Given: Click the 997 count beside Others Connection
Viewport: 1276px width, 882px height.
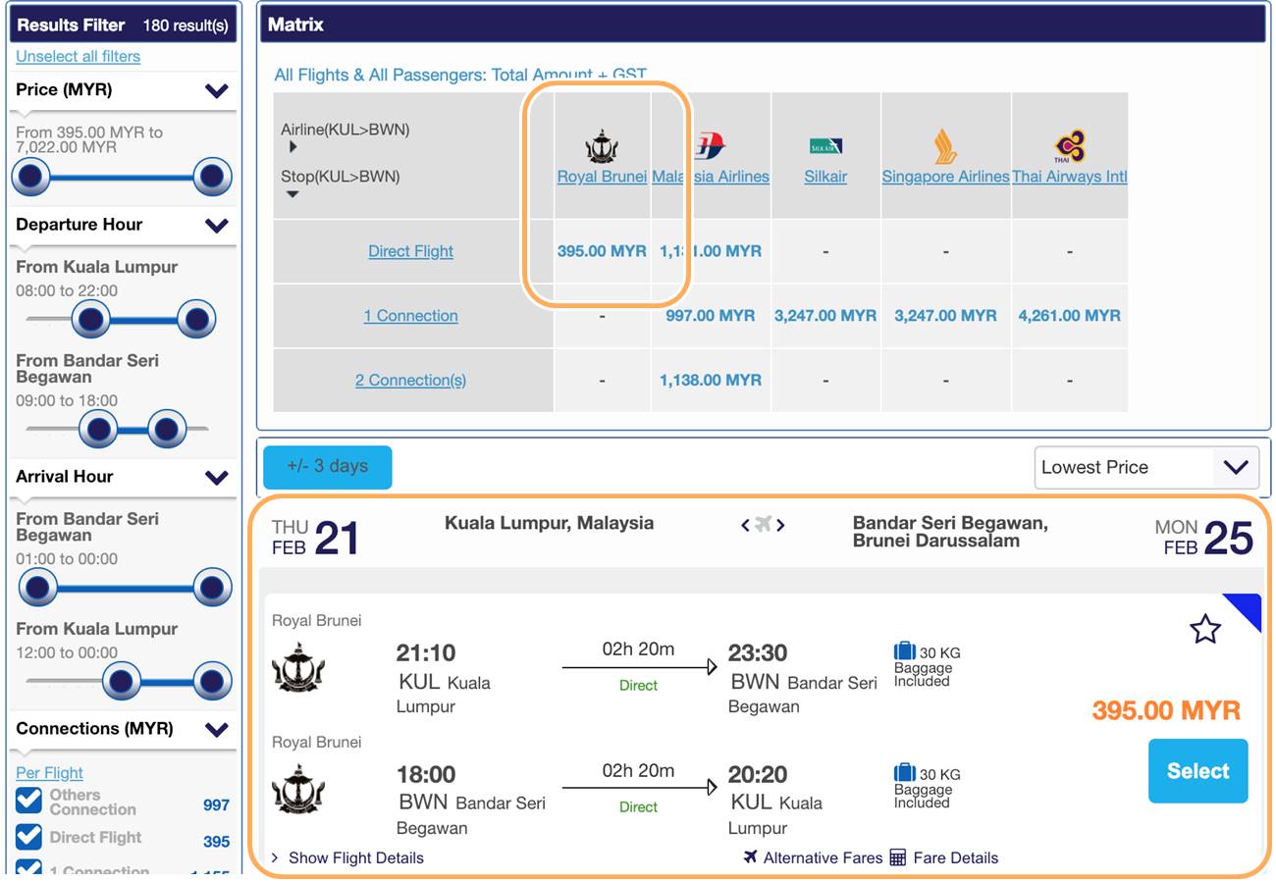Looking at the screenshot, I should click(216, 805).
